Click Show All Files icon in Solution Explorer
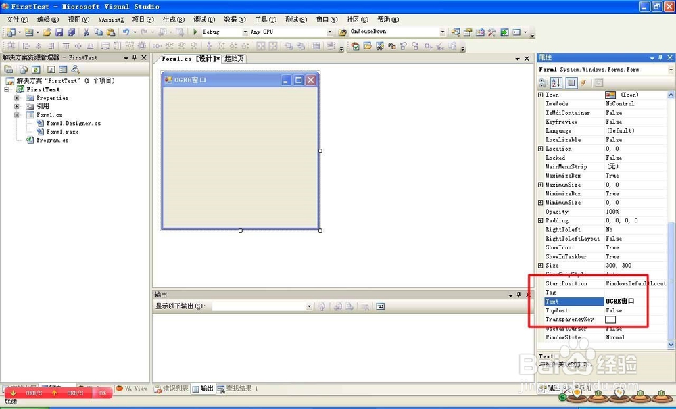 [23, 70]
